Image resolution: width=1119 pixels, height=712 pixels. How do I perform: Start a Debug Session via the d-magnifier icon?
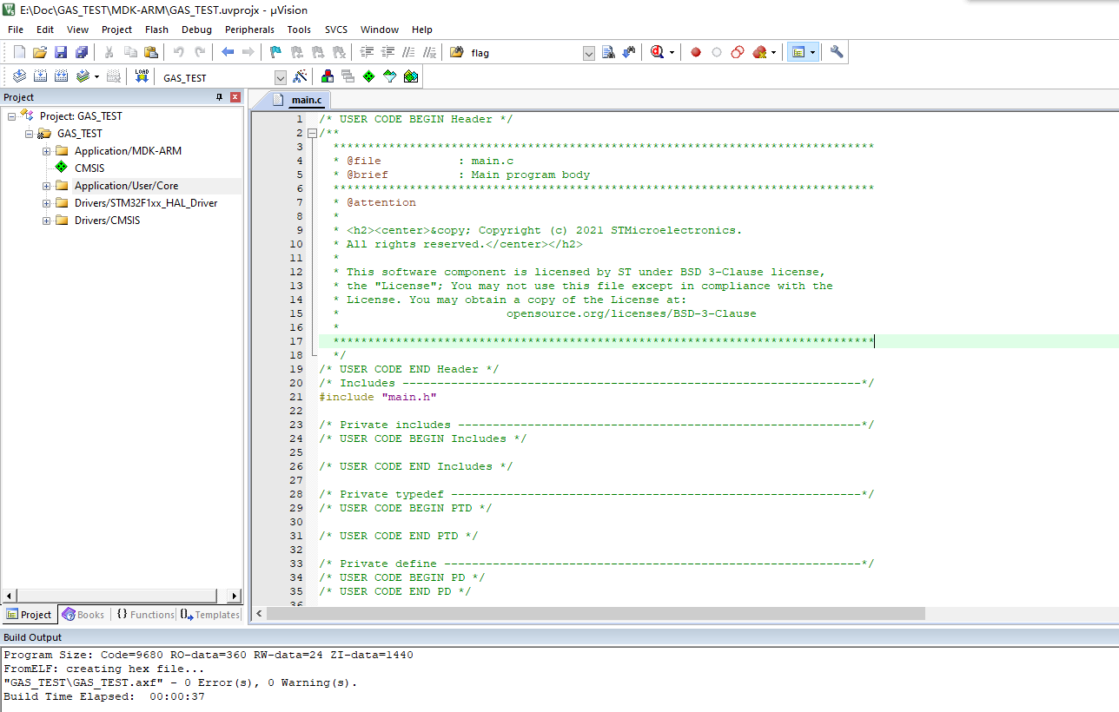coord(656,52)
